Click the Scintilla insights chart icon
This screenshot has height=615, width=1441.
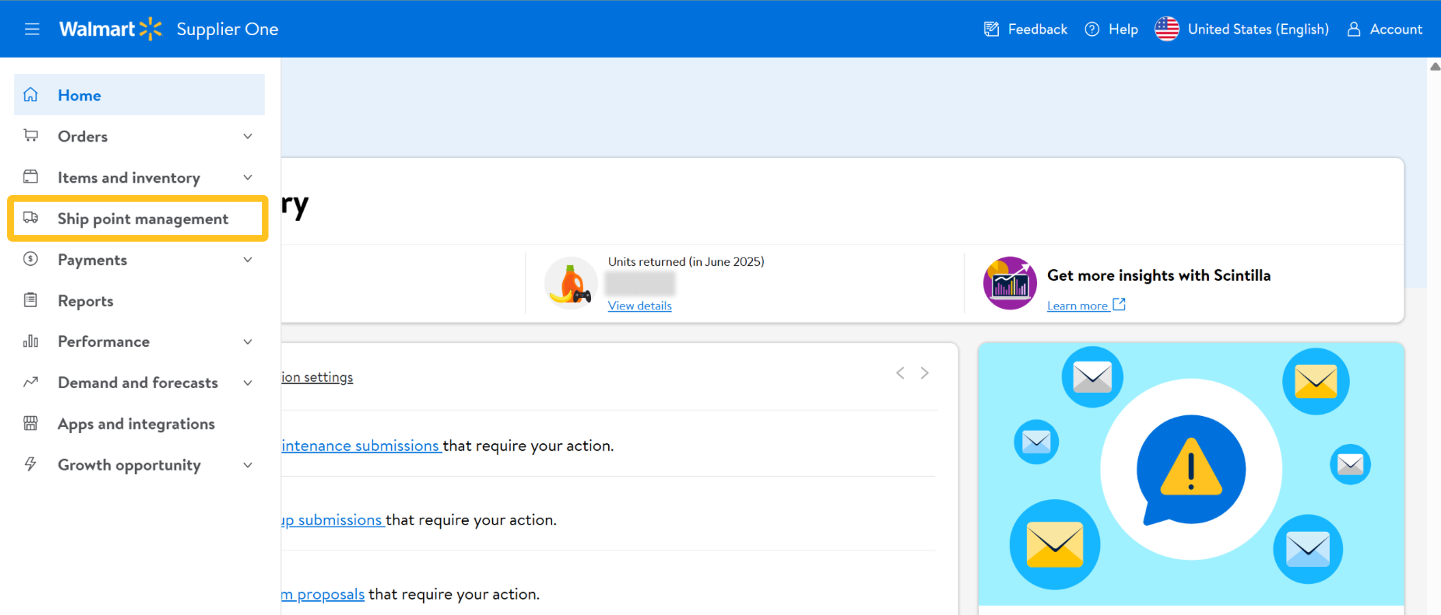click(x=1010, y=283)
